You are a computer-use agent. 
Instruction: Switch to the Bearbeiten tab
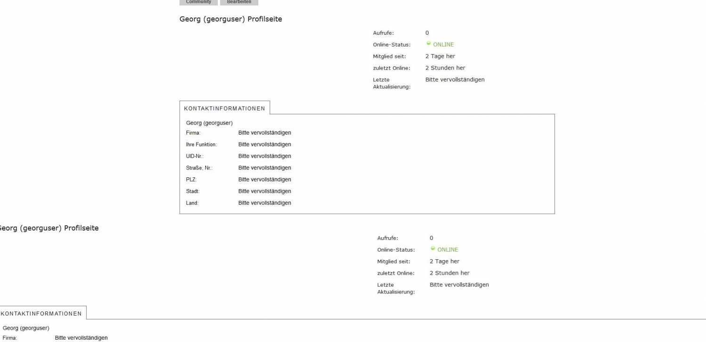[239, 2]
